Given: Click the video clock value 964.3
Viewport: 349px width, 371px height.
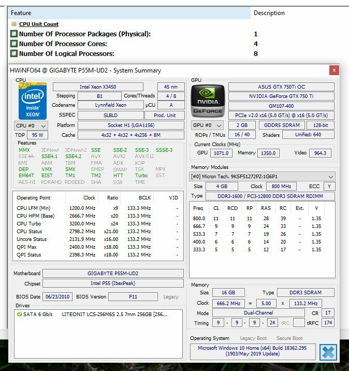Looking at the screenshot, I should click(320, 153).
